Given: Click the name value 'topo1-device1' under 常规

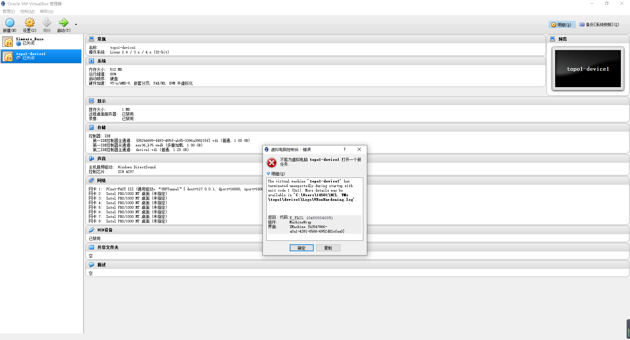Looking at the screenshot, I should tap(123, 47).
